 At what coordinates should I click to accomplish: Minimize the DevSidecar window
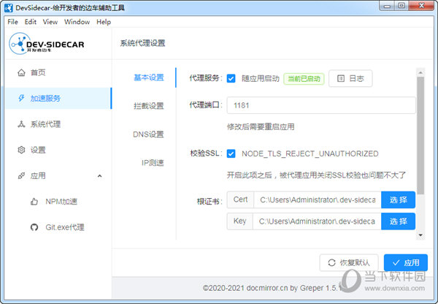(x=387, y=6)
